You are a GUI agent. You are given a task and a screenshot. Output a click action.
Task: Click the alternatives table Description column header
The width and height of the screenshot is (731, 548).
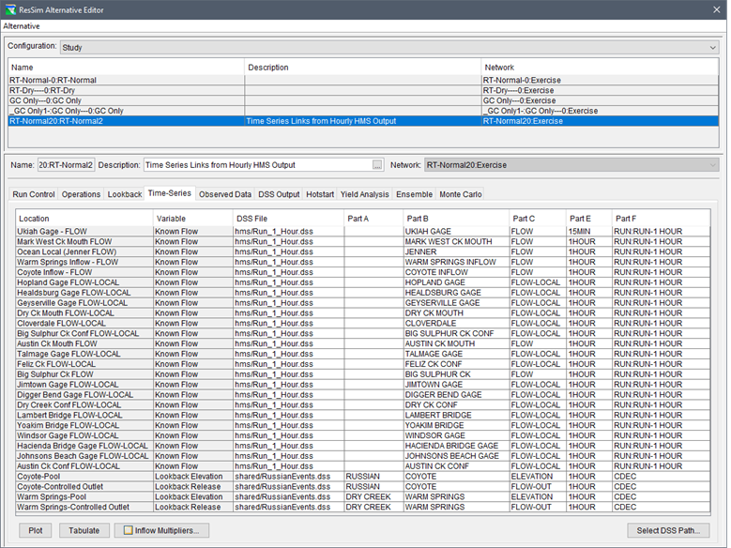363,68
